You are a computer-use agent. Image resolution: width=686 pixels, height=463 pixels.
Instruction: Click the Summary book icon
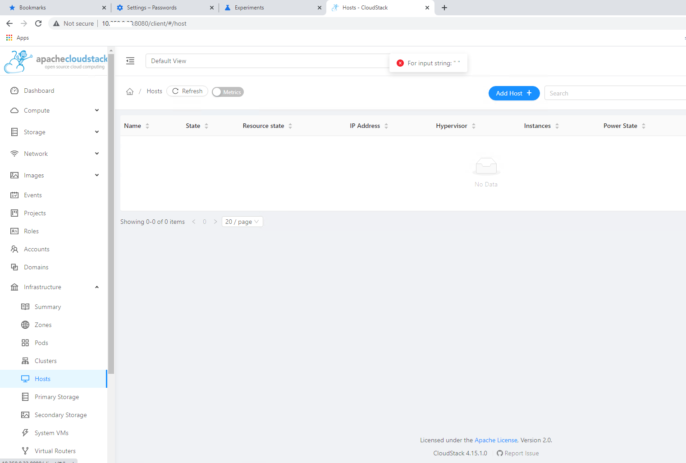click(x=25, y=307)
